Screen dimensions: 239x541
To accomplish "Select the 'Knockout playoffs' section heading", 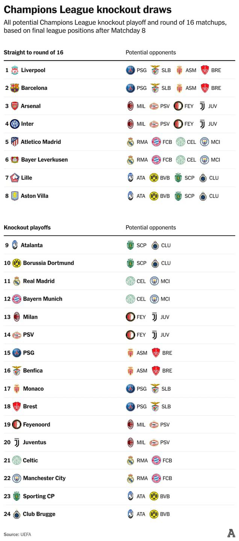I will click(27, 227).
